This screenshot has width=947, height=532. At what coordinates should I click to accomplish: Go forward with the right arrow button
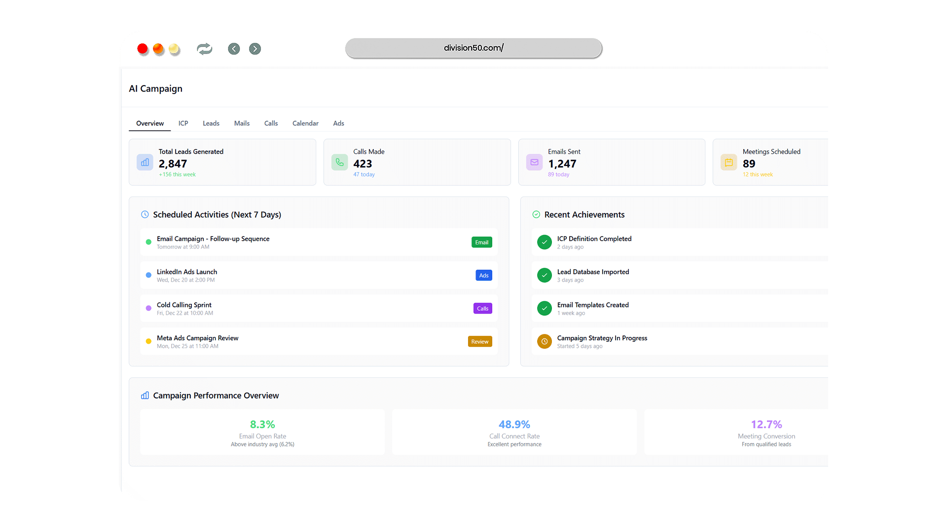click(255, 49)
